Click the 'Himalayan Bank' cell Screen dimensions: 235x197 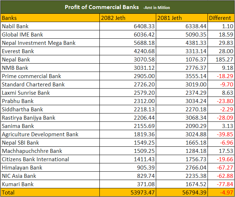point(50,167)
